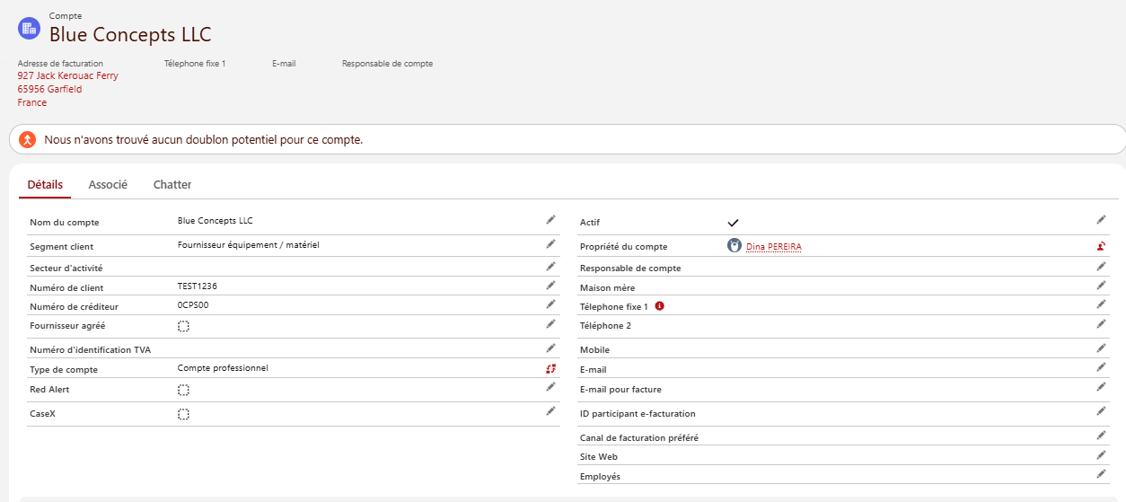Click the Maison mère label
This screenshot has width=1126, height=502.
(607, 288)
